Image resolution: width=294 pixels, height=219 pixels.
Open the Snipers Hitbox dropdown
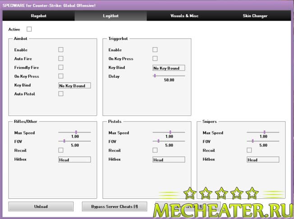click(263, 160)
